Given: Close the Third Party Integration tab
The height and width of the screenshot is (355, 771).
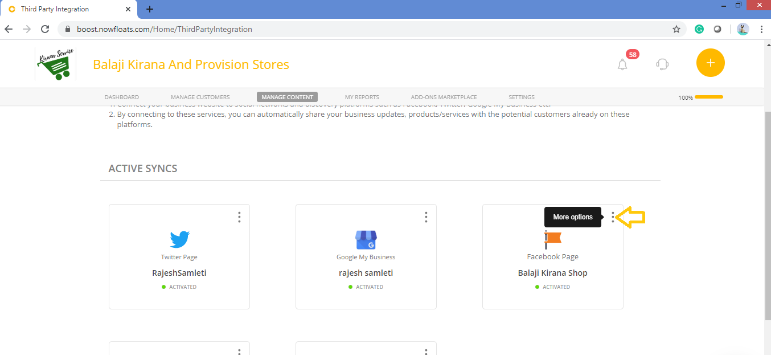Looking at the screenshot, I should [x=128, y=9].
